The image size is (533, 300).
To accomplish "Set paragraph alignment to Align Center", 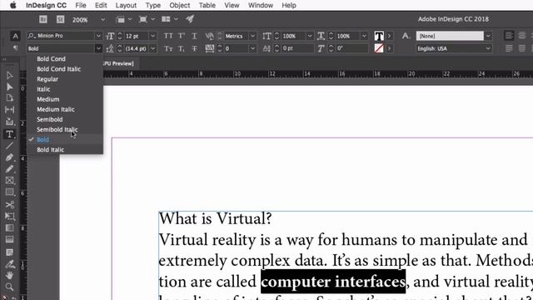I will click(x=521, y=36).
